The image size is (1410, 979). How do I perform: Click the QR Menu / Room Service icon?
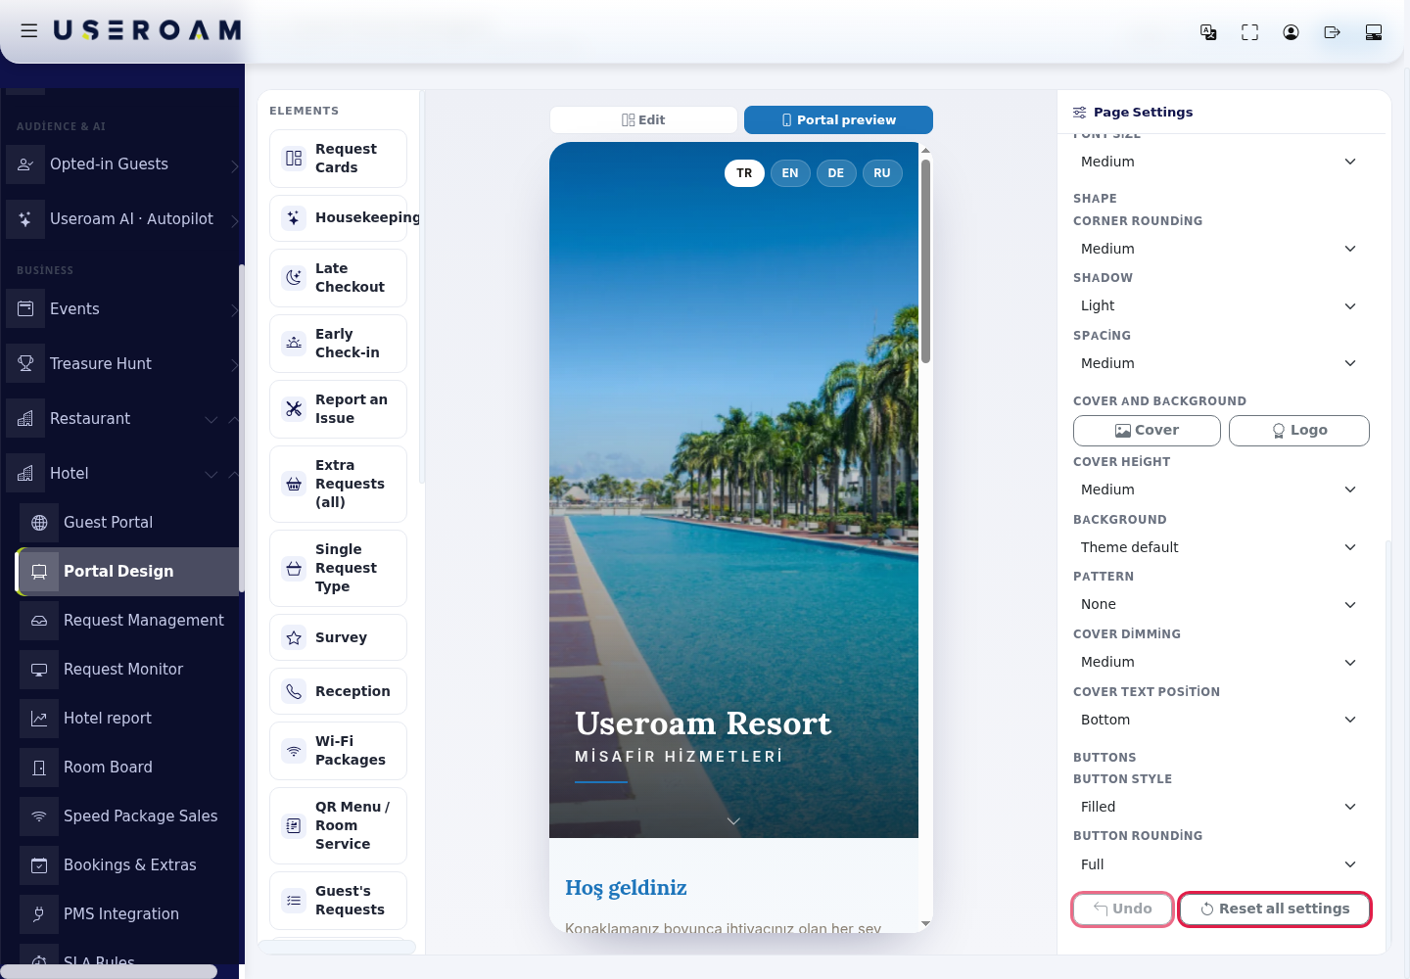point(294,826)
